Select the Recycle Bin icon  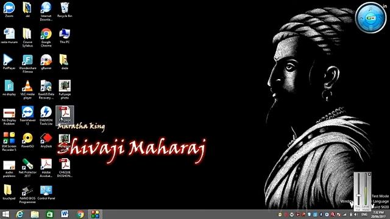[x=65, y=10]
